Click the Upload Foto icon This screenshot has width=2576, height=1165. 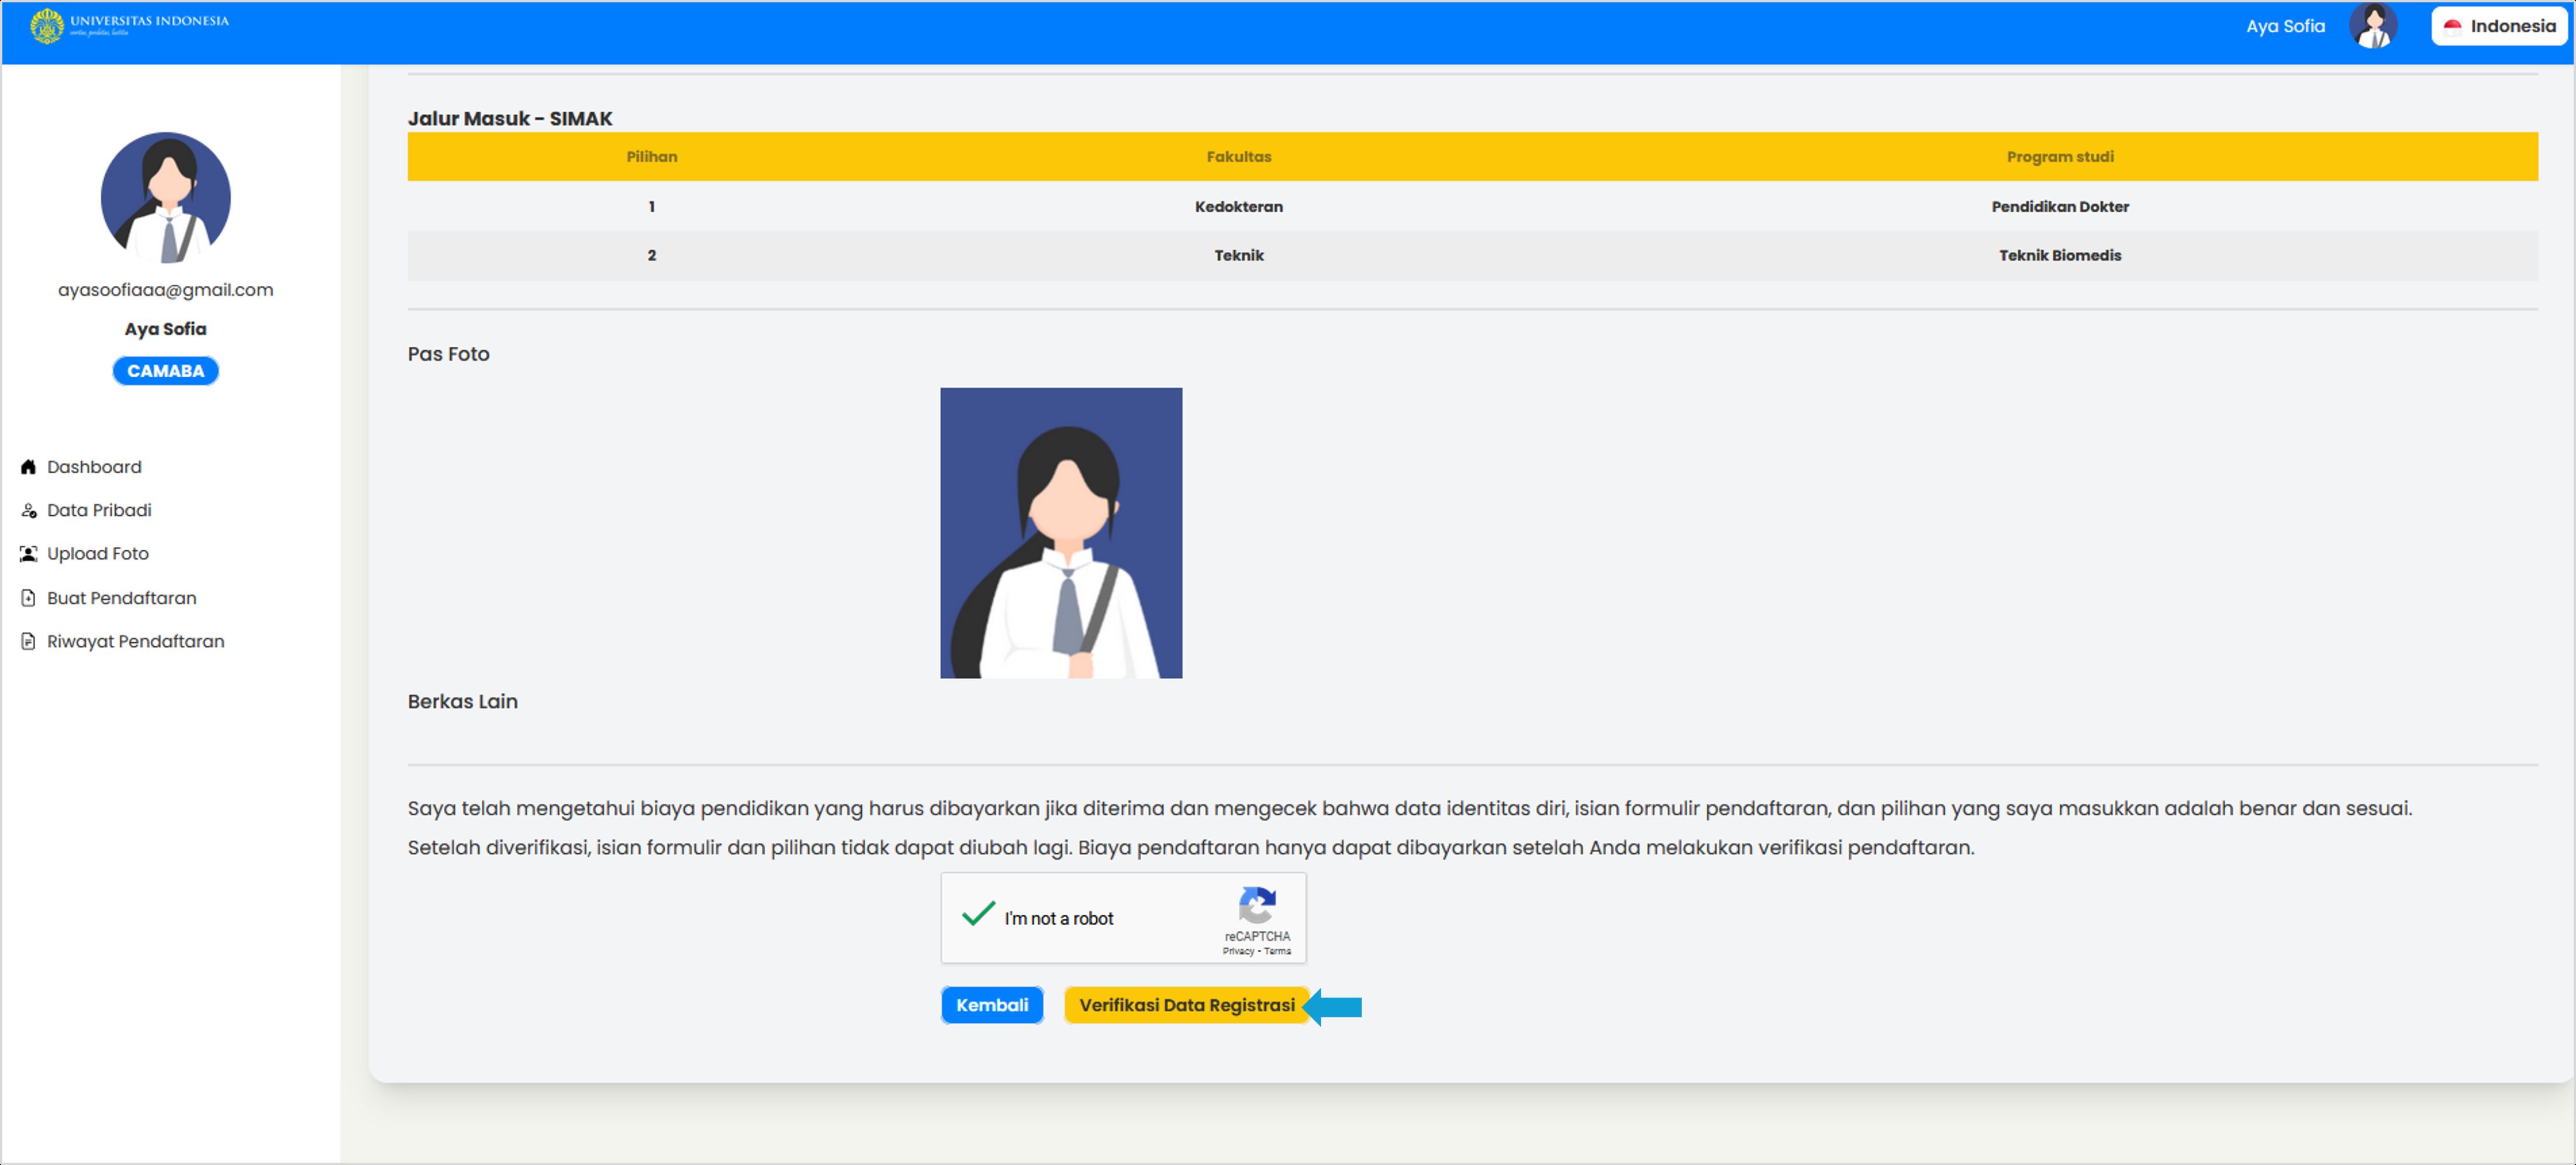[x=29, y=554]
